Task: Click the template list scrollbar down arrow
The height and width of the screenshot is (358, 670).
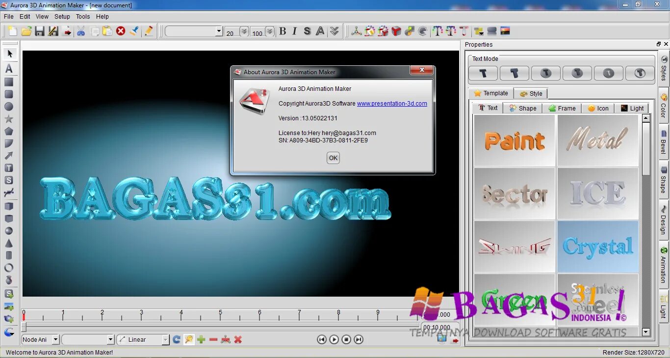Action: (x=646, y=332)
